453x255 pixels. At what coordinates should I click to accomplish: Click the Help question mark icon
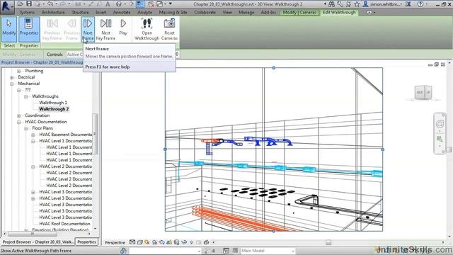coord(420,4)
